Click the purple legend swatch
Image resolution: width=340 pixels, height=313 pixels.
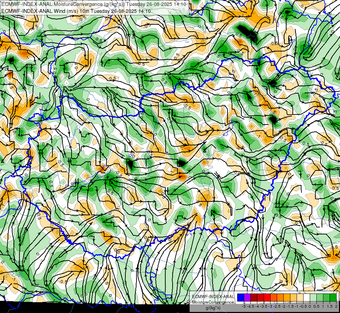point(247,297)
